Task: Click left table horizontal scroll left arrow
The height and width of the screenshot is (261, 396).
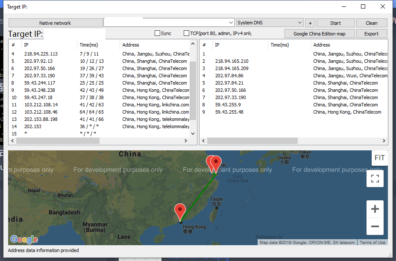Action: (12, 141)
